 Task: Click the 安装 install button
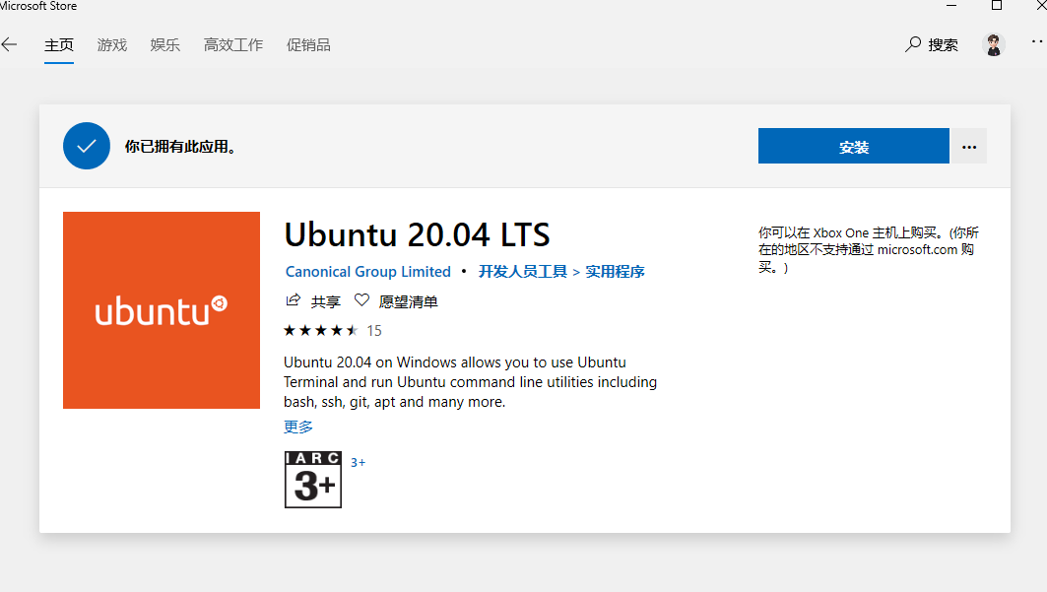[853, 146]
